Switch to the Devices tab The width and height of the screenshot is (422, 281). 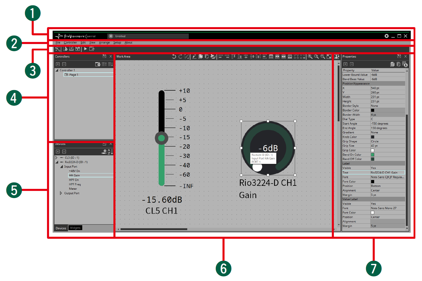point(61,228)
